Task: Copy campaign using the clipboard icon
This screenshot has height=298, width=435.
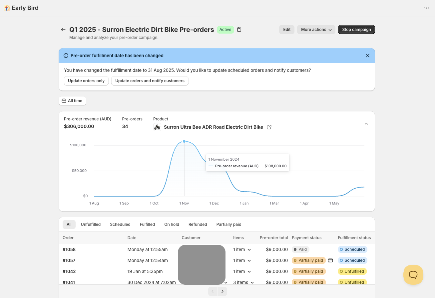Action: 239,29
